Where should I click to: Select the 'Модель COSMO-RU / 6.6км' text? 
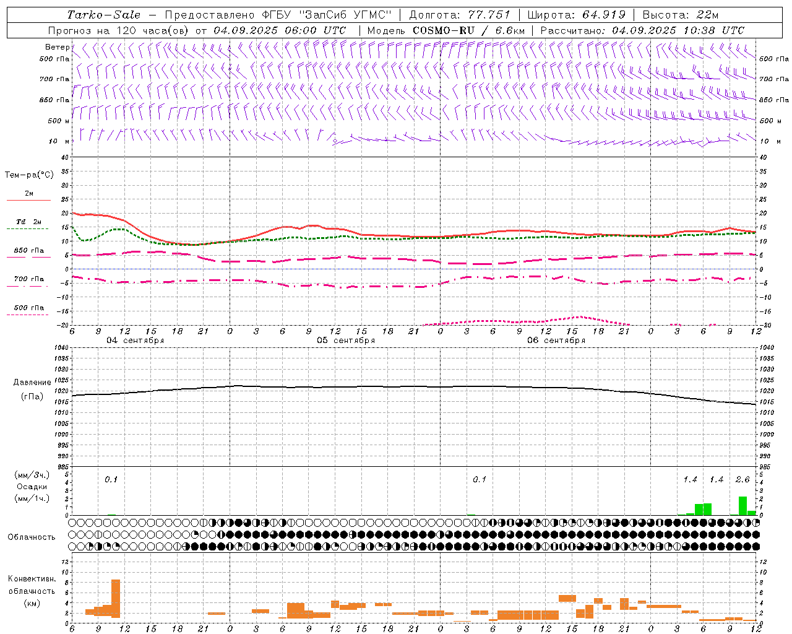tap(446, 30)
